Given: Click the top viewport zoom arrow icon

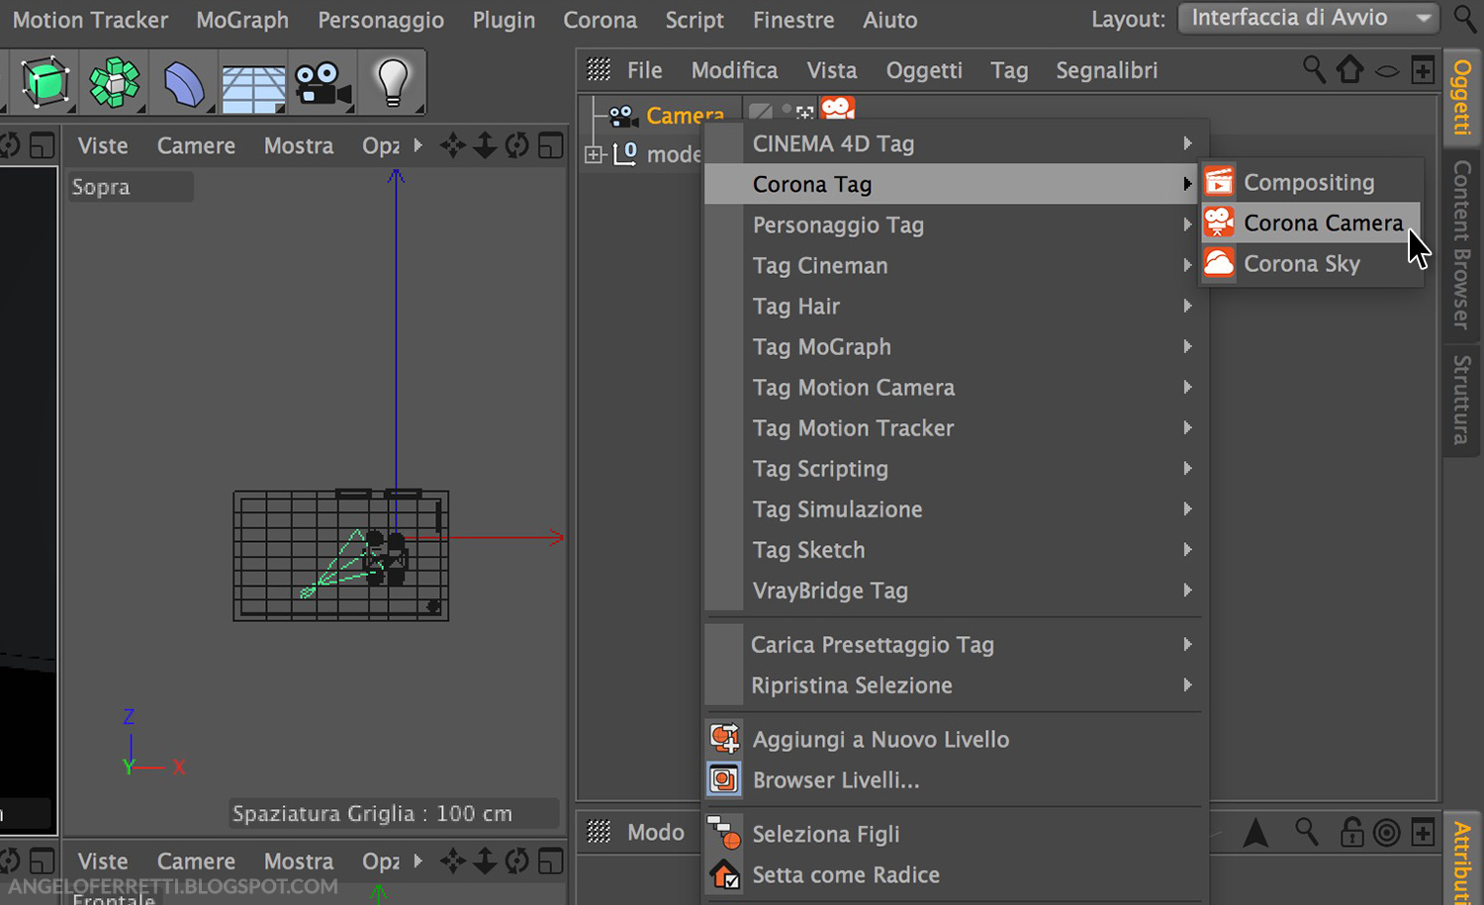Looking at the screenshot, I should tap(485, 145).
